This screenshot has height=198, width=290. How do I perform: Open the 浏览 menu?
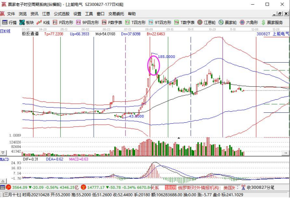[23, 14]
